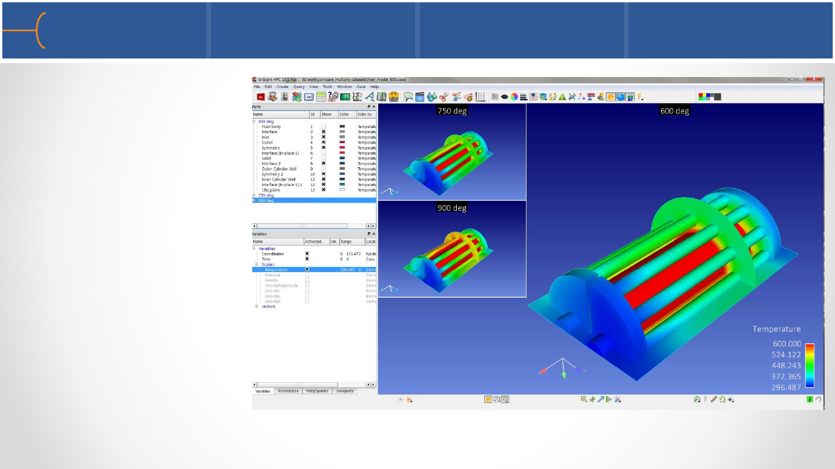The image size is (835, 469).
Task: Click the Temperature legend color bar
Action: tap(810, 365)
